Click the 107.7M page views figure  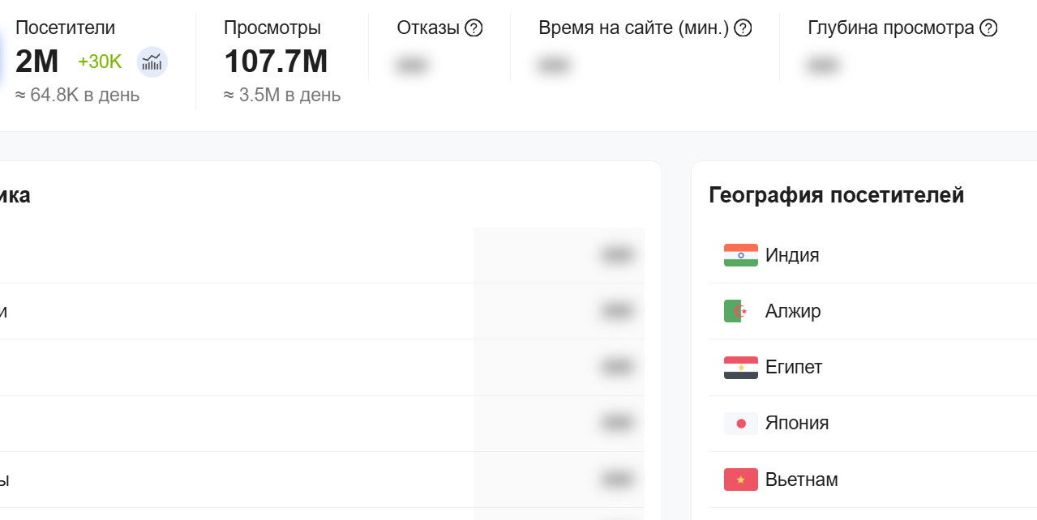point(276,62)
